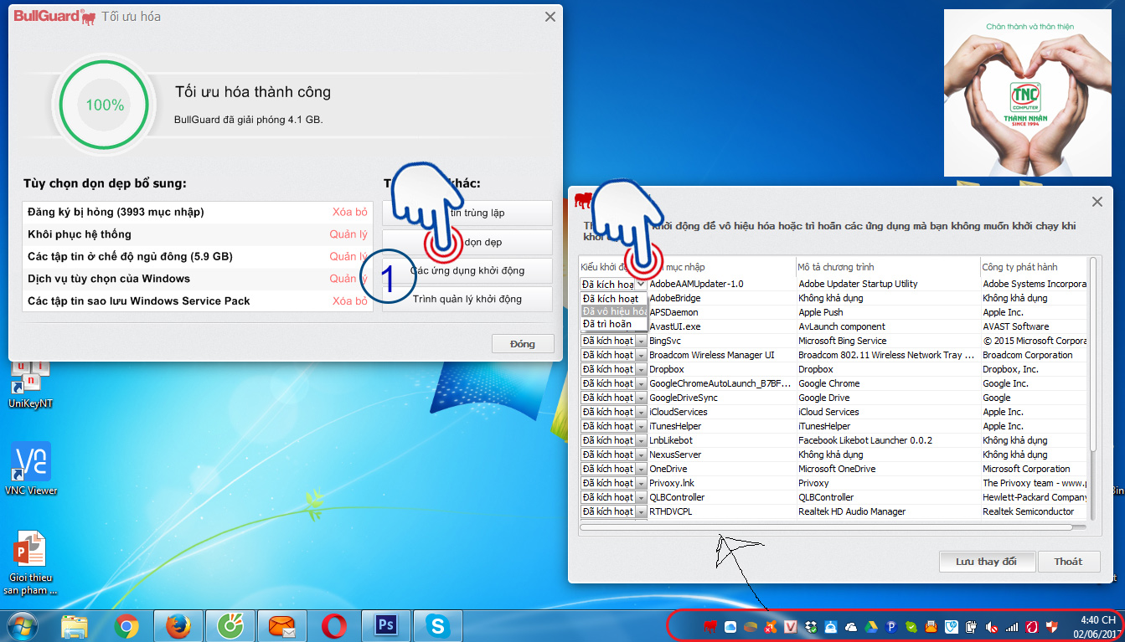Expand startup dropdown for Broadcom Wireless Manager UI
The width and height of the screenshot is (1125, 642).
(642, 356)
